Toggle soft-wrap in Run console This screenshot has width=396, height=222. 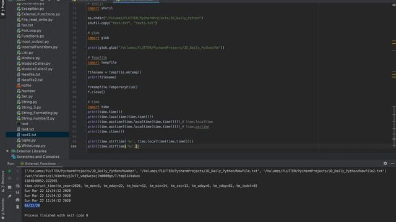[x=17, y=186]
